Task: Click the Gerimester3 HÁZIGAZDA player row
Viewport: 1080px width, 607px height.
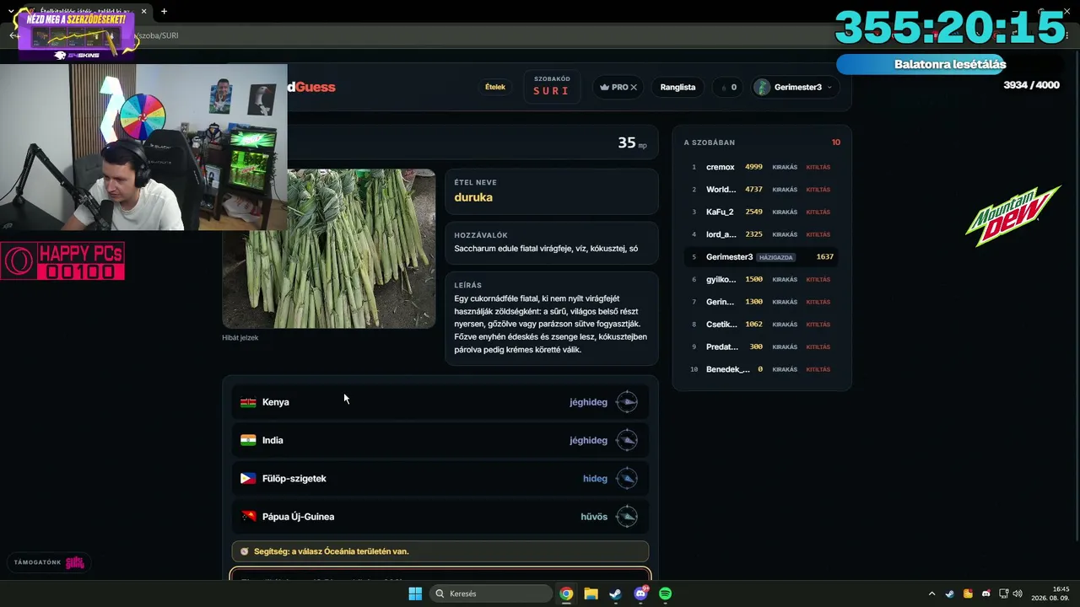Action: tap(762, 257)
